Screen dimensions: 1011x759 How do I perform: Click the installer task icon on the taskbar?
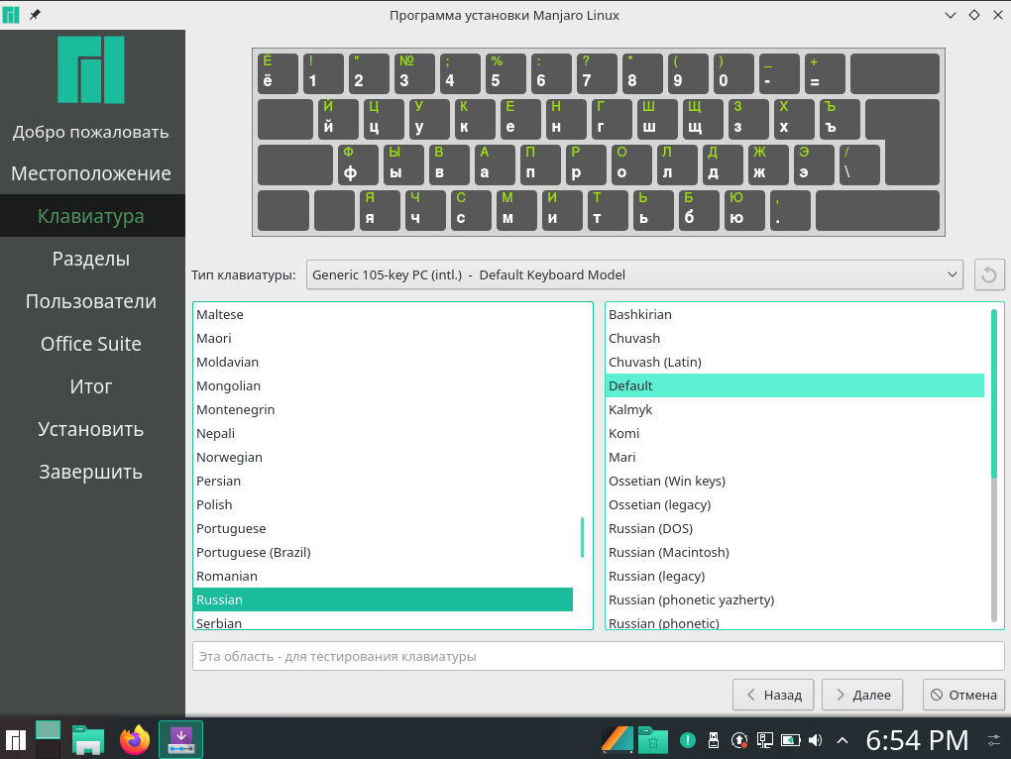pyautogui.click(x=181, y=739)
